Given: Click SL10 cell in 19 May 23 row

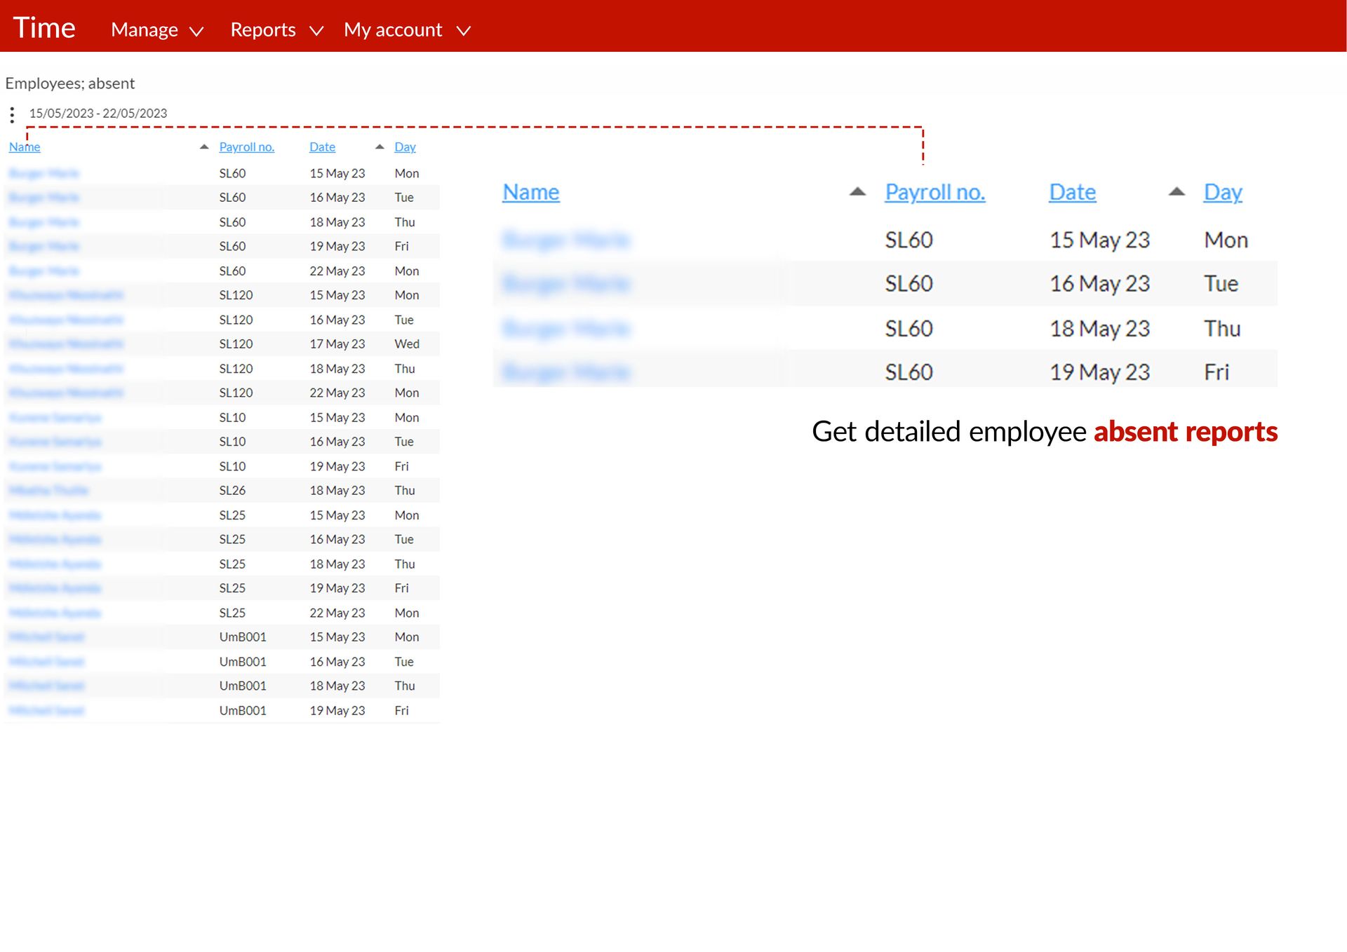Looking at the screenshot, I should click(x=232, y=466).
